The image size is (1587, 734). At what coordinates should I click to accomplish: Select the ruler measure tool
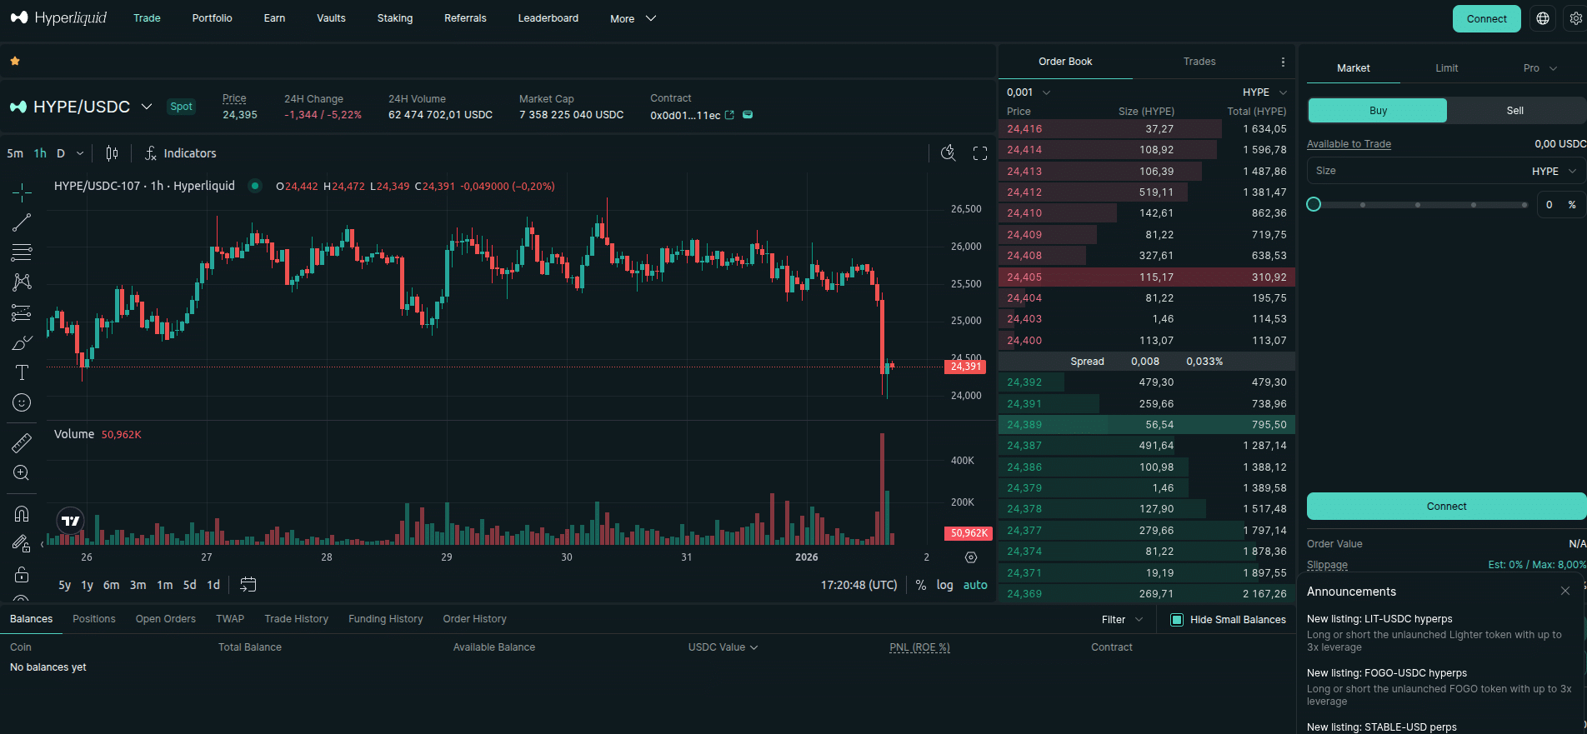[x=22, y=442]
